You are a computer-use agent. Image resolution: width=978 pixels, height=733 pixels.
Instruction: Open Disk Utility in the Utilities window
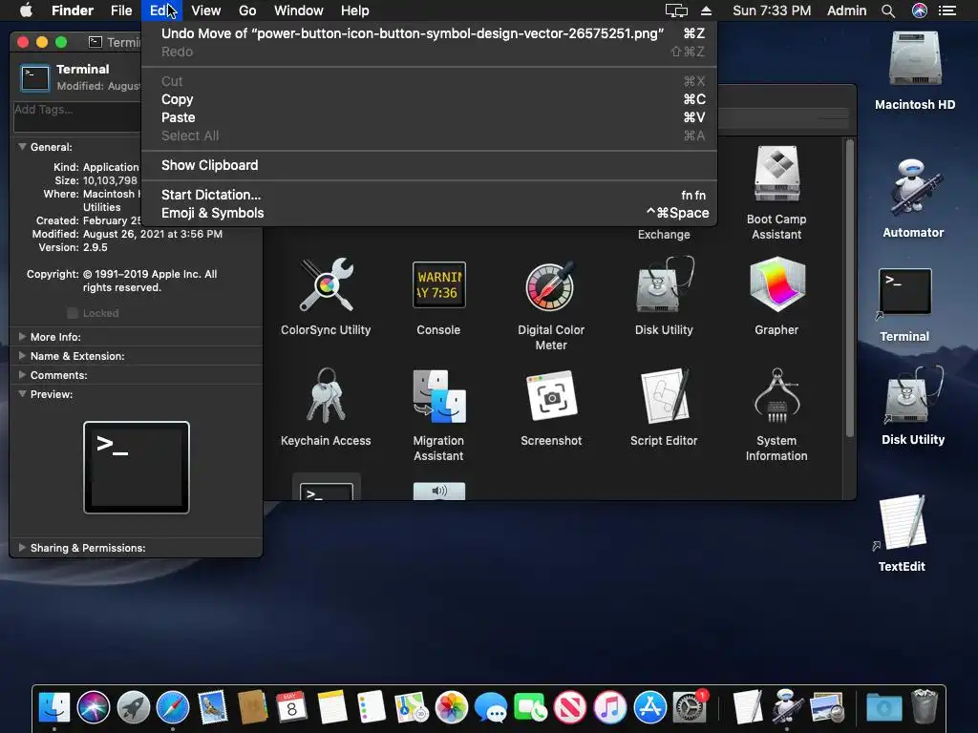pyautogui.click(x=664, y=284)
